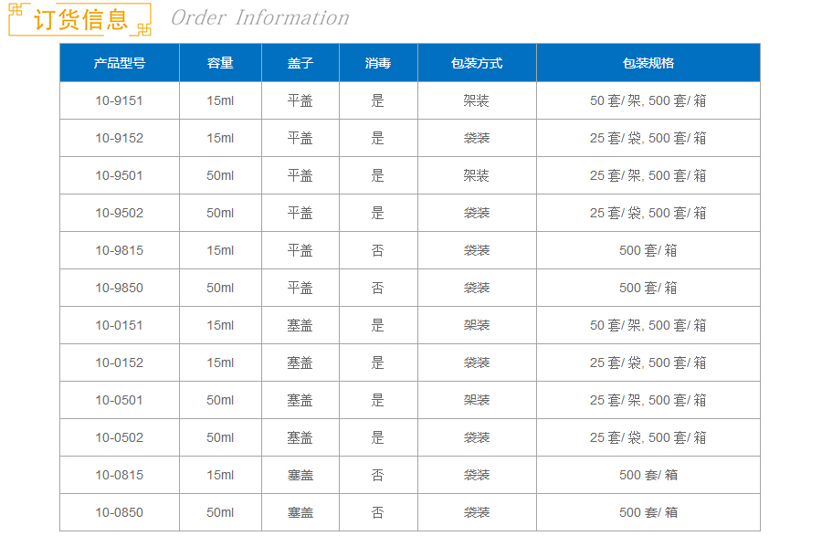Click the 容量 column header

click(x=220, y=63)
